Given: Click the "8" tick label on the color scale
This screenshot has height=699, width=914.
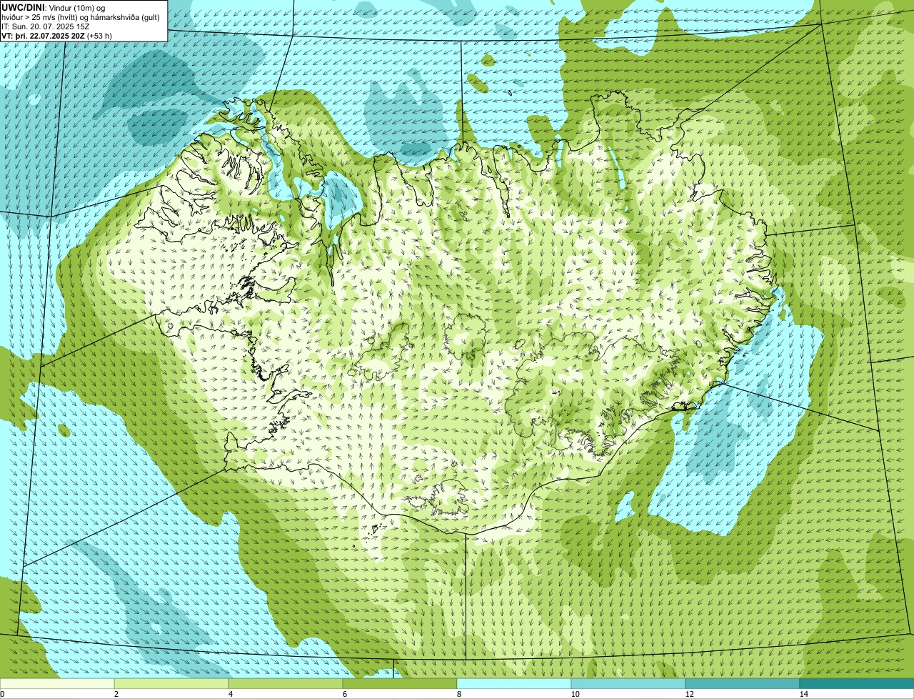Looking at the screenshot, I should click(459, 694).
